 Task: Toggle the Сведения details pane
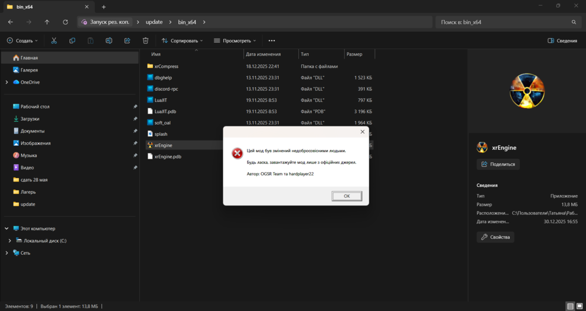coord(563,40)
